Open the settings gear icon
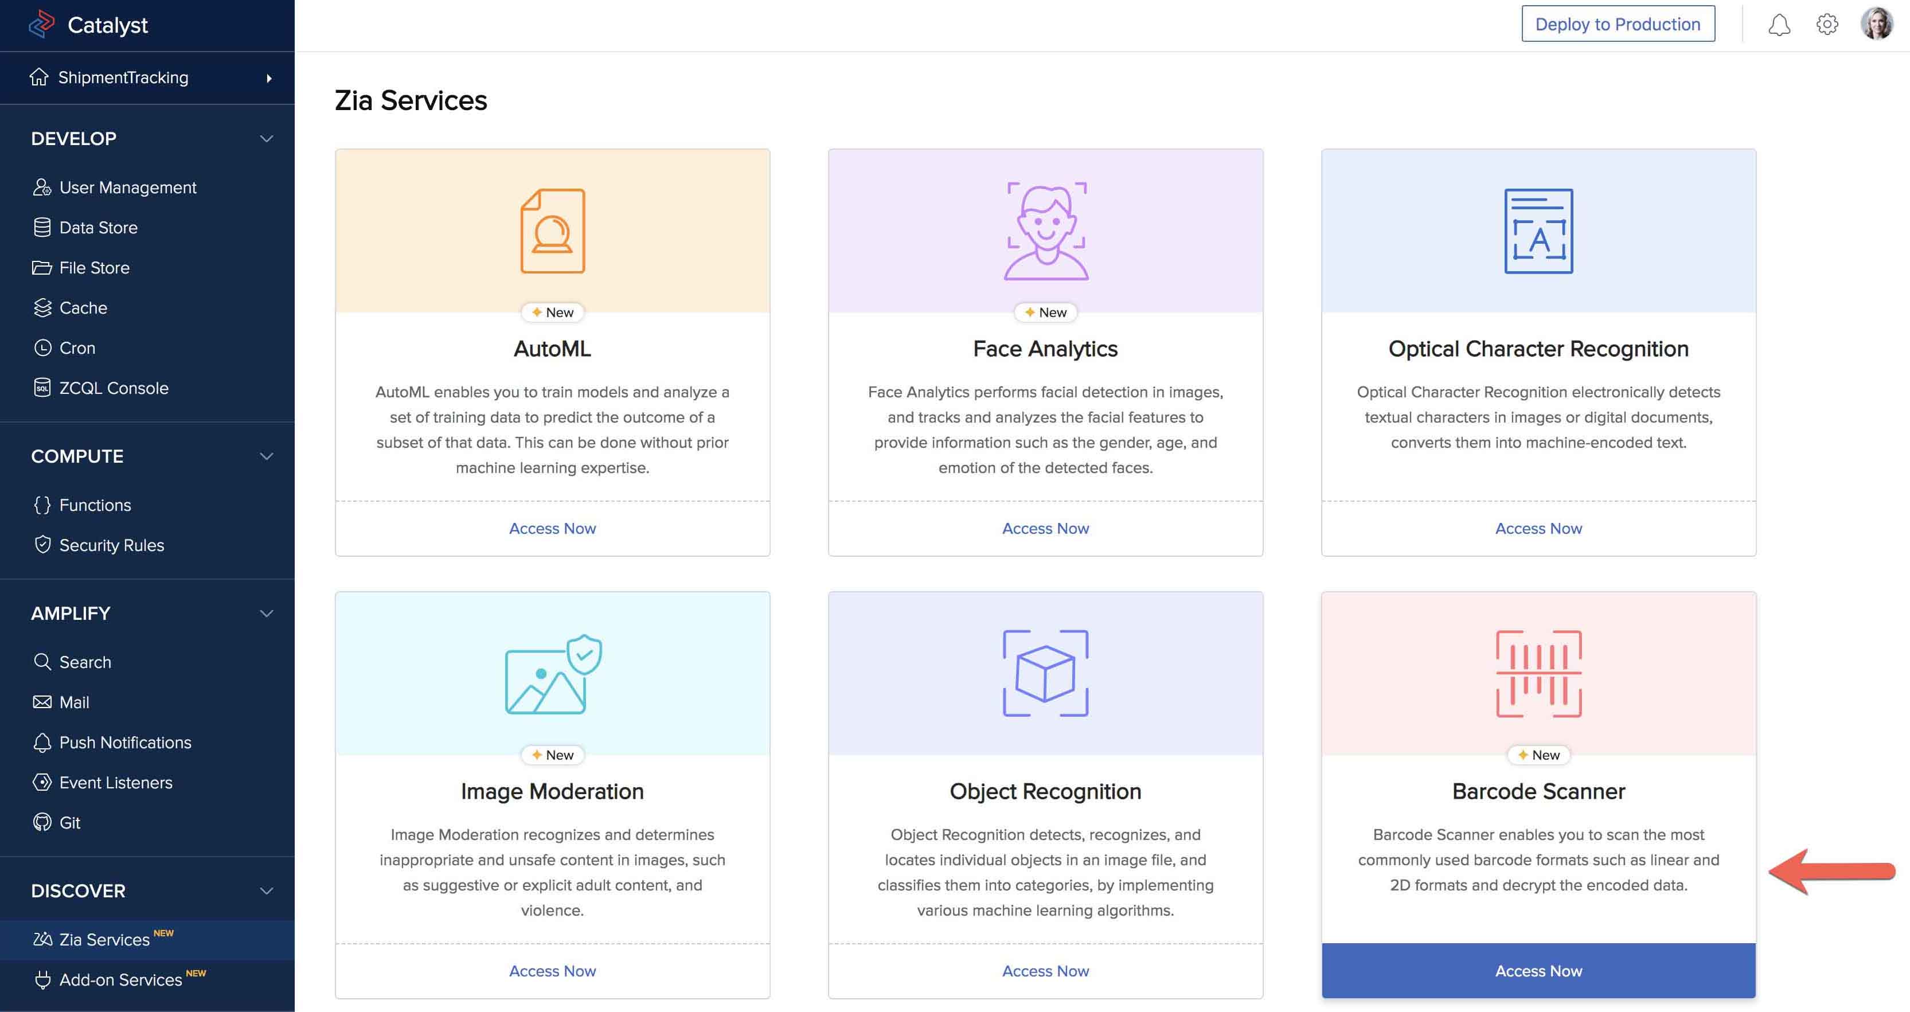 click(x=1827, y=25)
